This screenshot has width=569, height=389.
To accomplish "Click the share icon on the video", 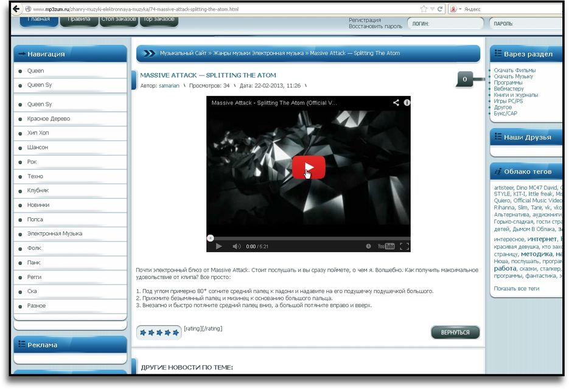I will tap(396, 103).
